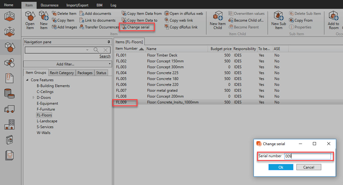Click the Open Item icon
The height and width of the screenshot is (185, 343).
click(x=30, y=20)
